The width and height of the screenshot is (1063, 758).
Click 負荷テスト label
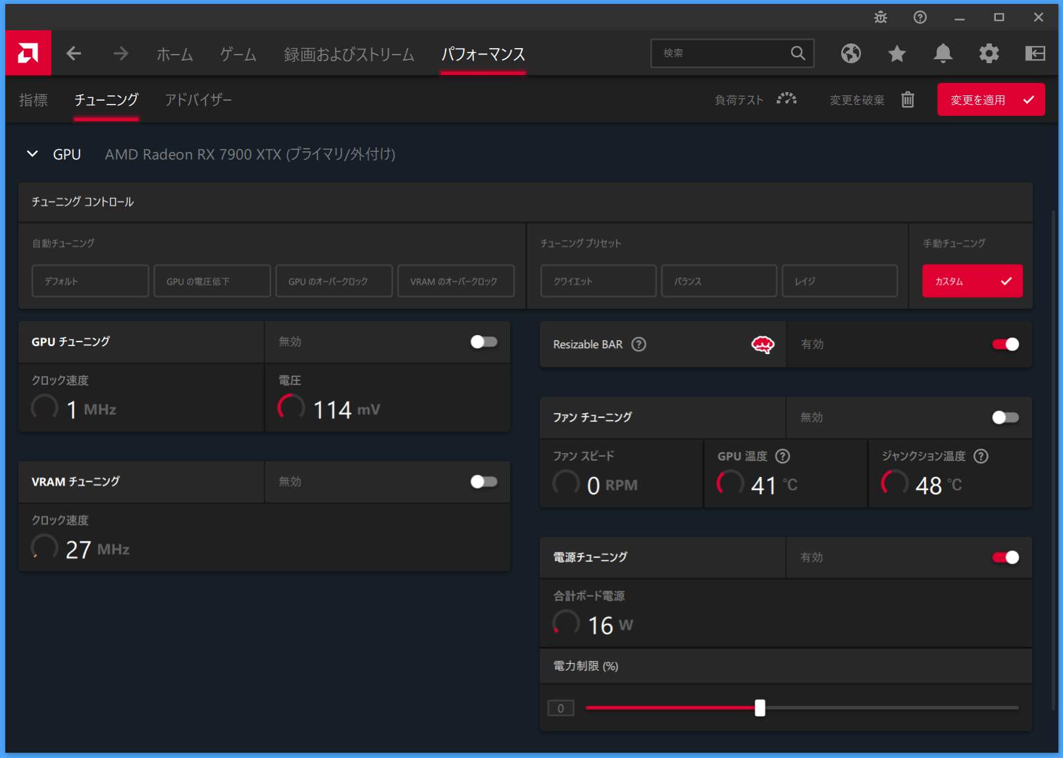[x=739, y=100]
